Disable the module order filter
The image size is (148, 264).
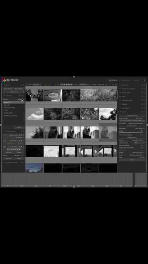[x=19, y=135]
